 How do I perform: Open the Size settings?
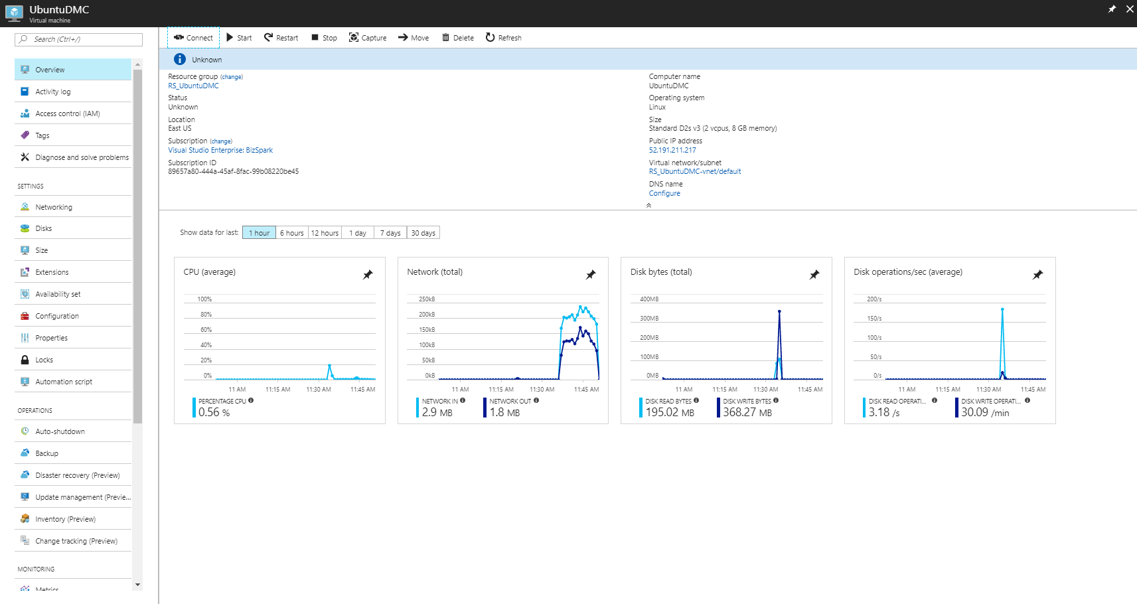tap(73, 250)
